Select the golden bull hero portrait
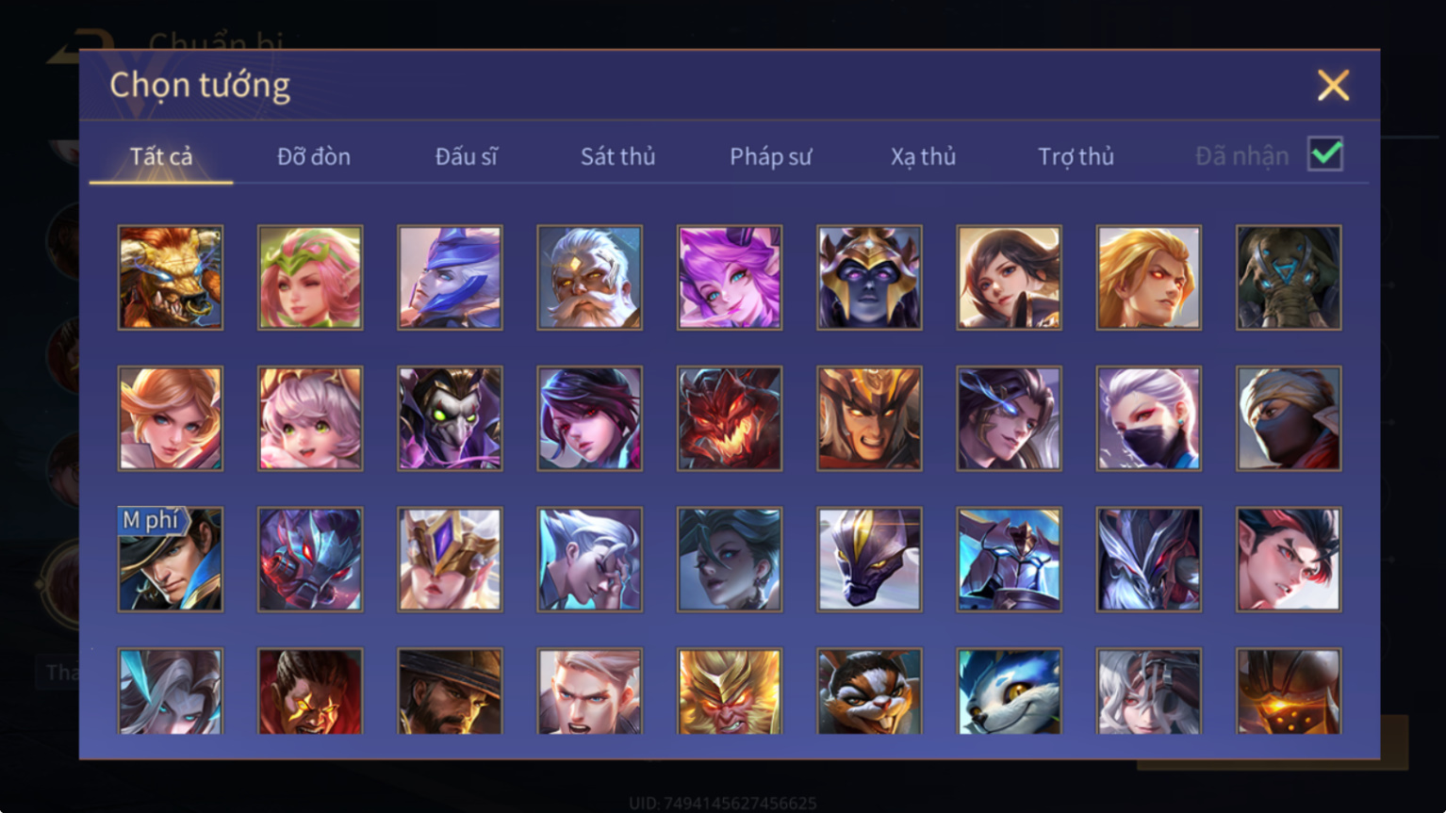The height and width of the screenshot is (813, 1446). click(x=171, y=277)
